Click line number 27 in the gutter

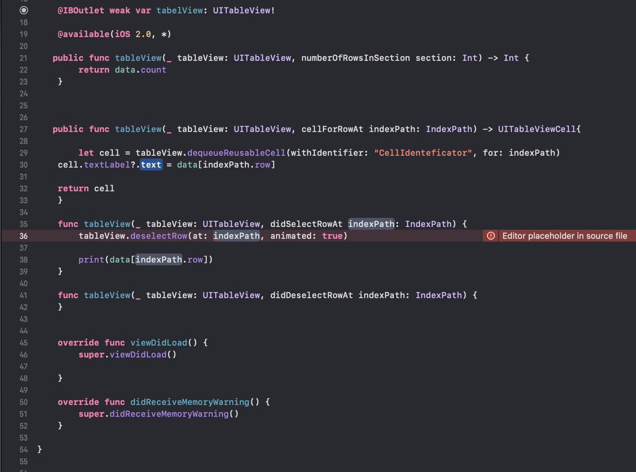[23, 129]
